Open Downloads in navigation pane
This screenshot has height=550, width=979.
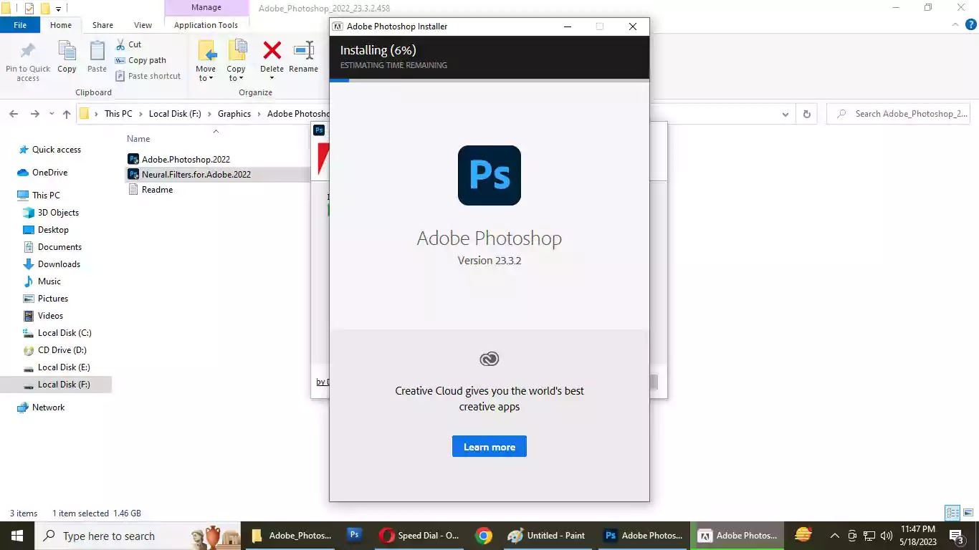(59, 264)
